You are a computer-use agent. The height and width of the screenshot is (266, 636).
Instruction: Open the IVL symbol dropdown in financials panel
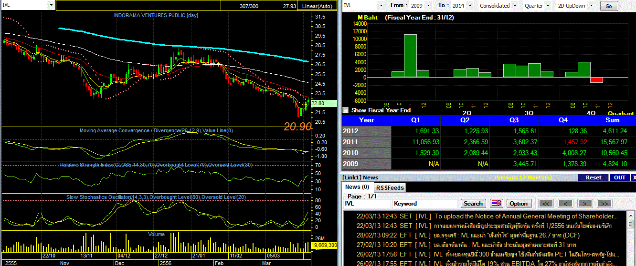point(381,6)
